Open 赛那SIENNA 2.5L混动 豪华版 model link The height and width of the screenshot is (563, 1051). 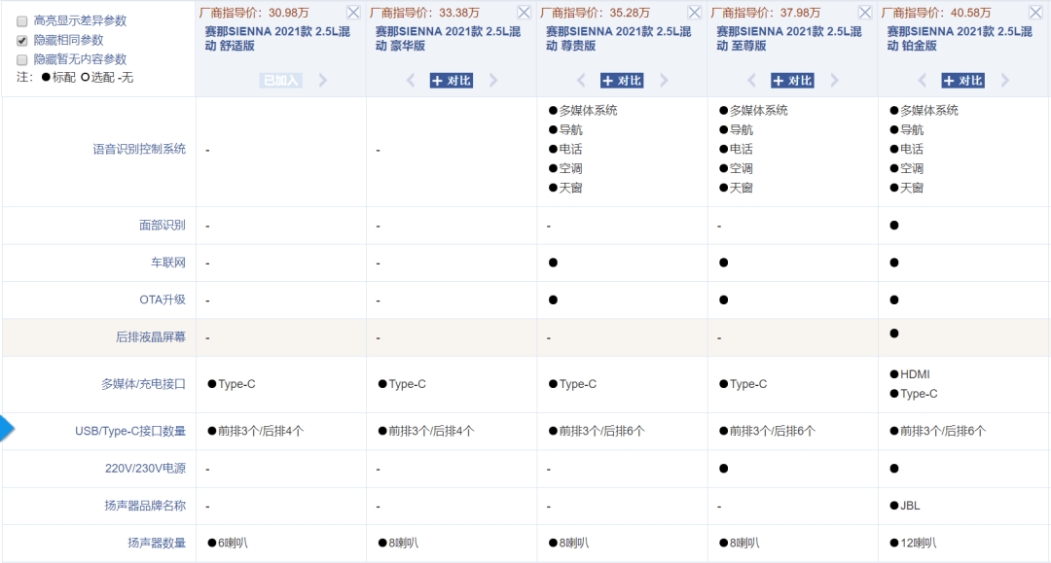(448, 38)
